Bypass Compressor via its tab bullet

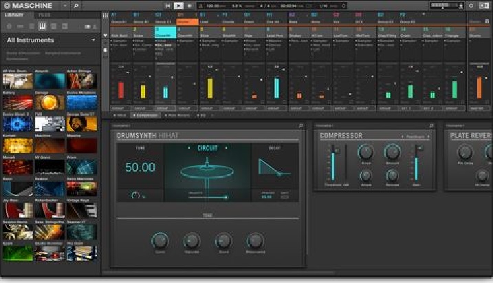click(134, 116)
